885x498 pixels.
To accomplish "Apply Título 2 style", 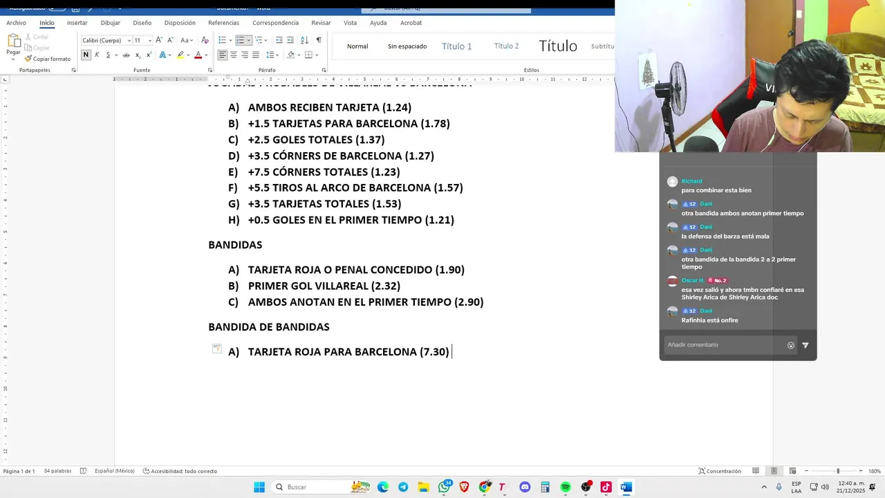I will pyautogui.click(x=506, y=46).
